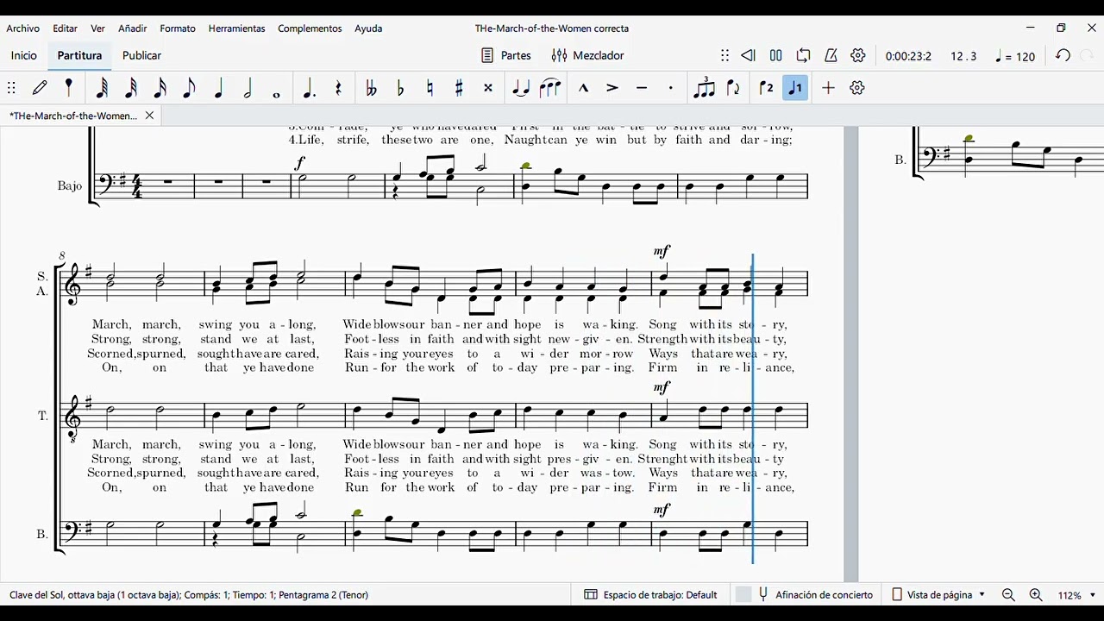
Task: Switch to voice 2
Action: [766, 88]
